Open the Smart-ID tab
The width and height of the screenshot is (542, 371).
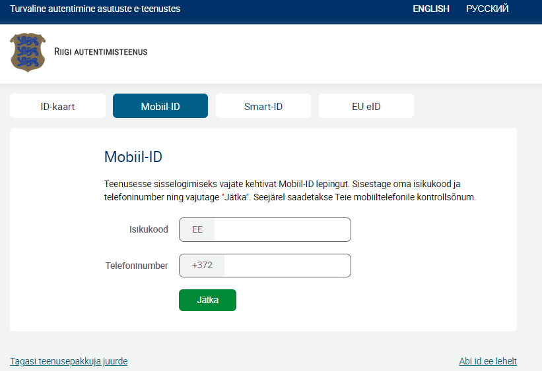click(x=263, y=106)
